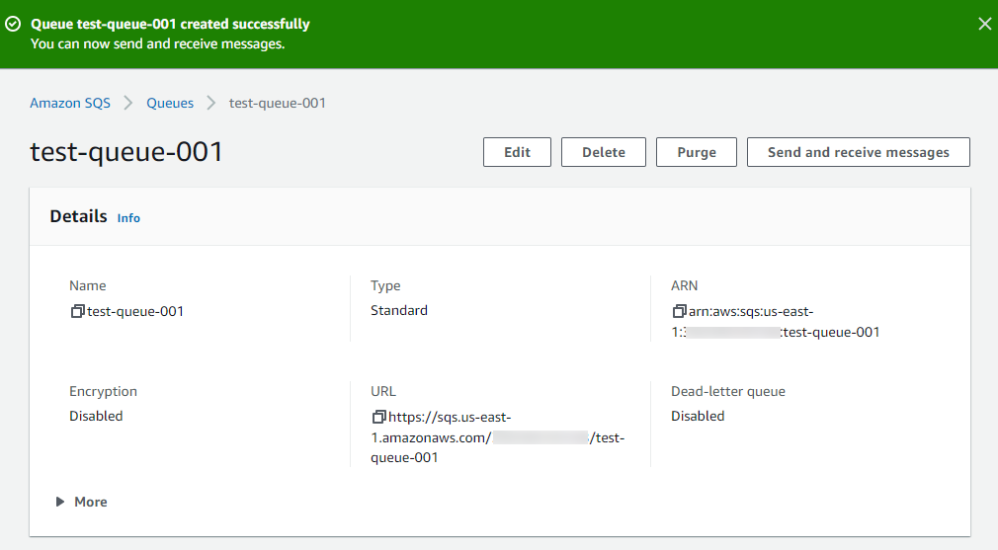This screenshot has width=998, height=550.
Task: Delete the test-queue-001 queue
Action: click(x=604, y=152)
